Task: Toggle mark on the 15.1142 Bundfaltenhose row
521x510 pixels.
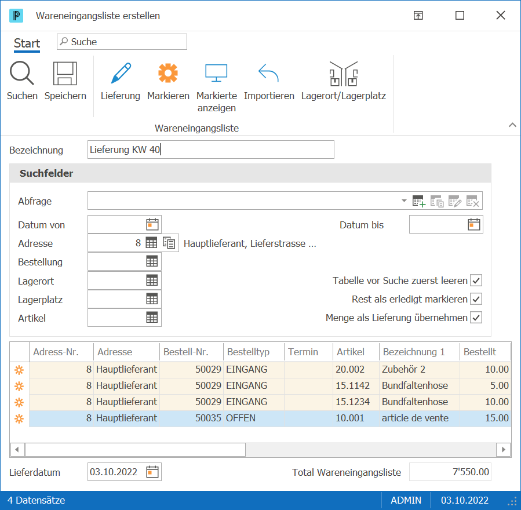Action: [x=19, y=386]
